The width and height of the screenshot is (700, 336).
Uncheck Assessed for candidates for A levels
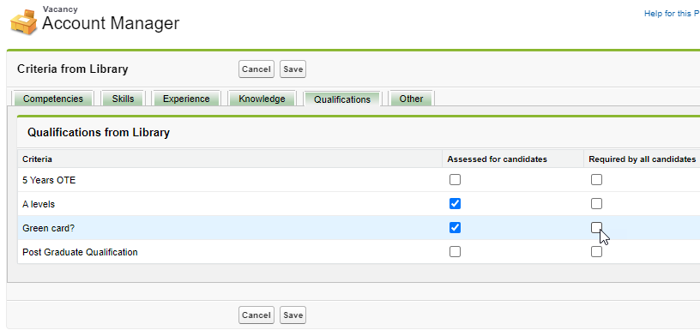[x=455, y=204]
